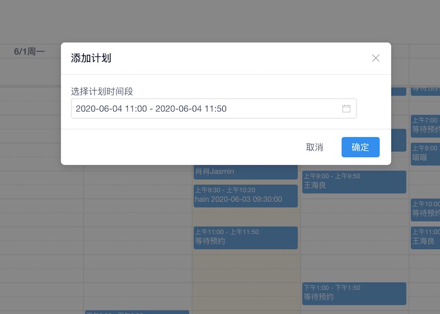
Task: Select the 6/1周一 column header
Action: coord(29,52)
